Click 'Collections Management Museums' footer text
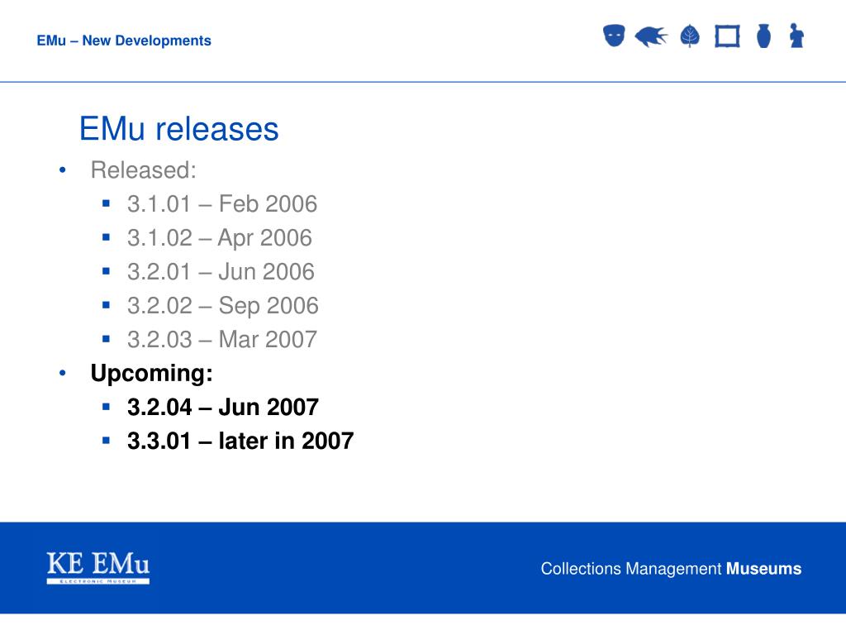This screenshot has width=846, height=635. point(671,569)
